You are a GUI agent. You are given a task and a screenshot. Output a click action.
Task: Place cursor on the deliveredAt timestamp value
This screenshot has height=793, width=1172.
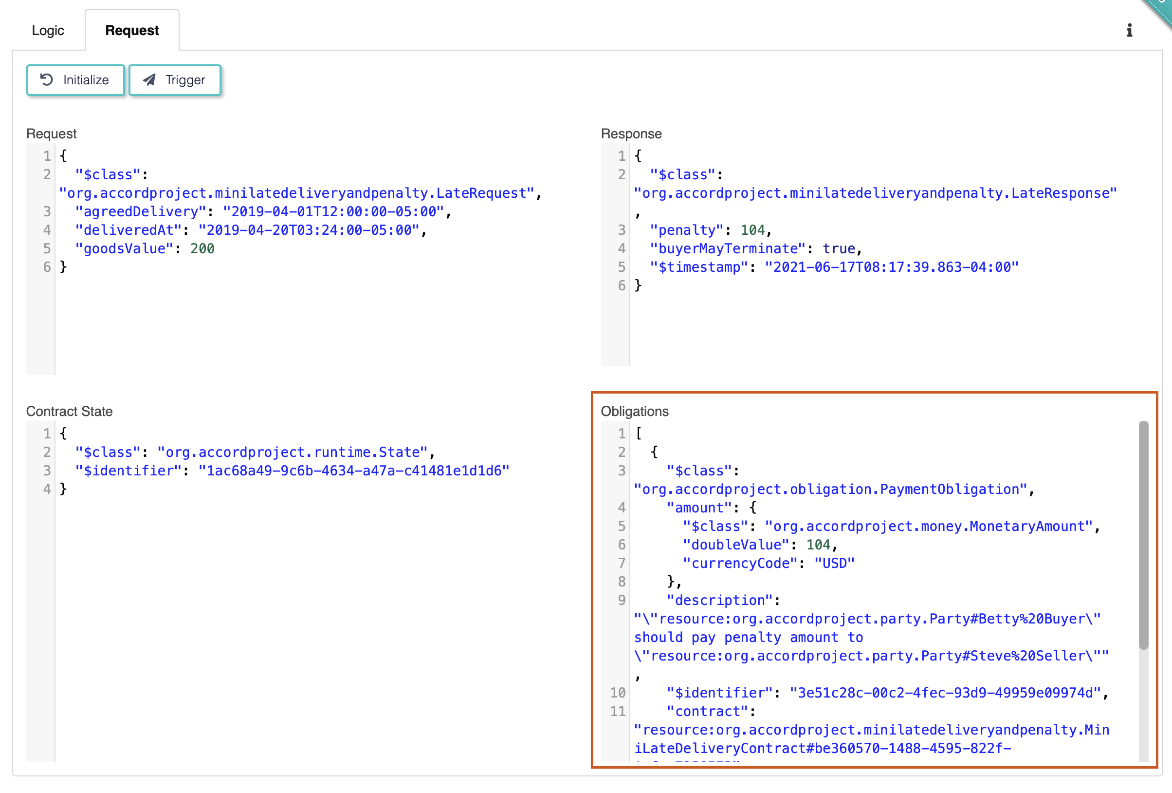pyautogui.click(x=309, y=230)
